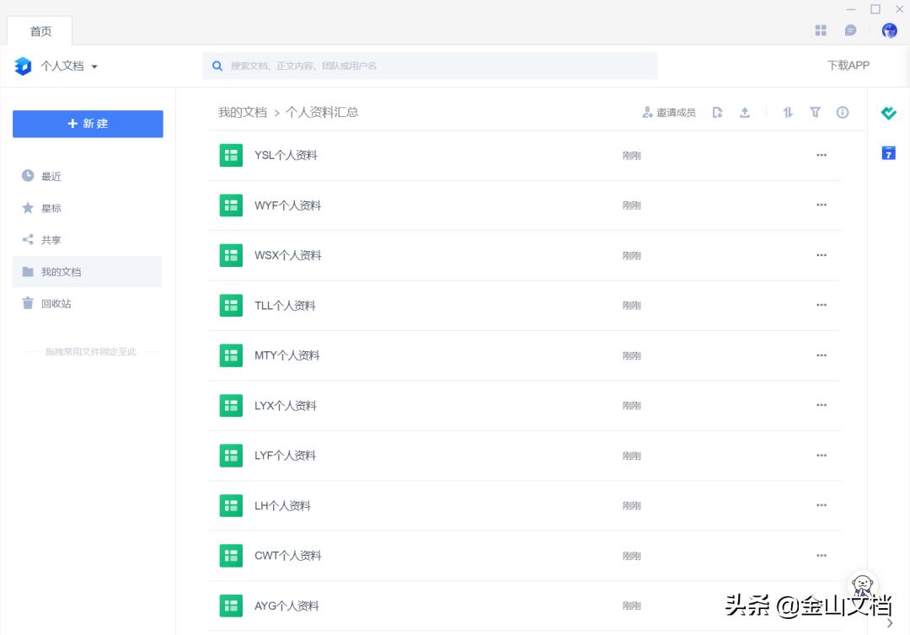This screenshot has height=635, width=910.
Task: Open the filter icon in the toolbar
Action: (x=815, y=112)
